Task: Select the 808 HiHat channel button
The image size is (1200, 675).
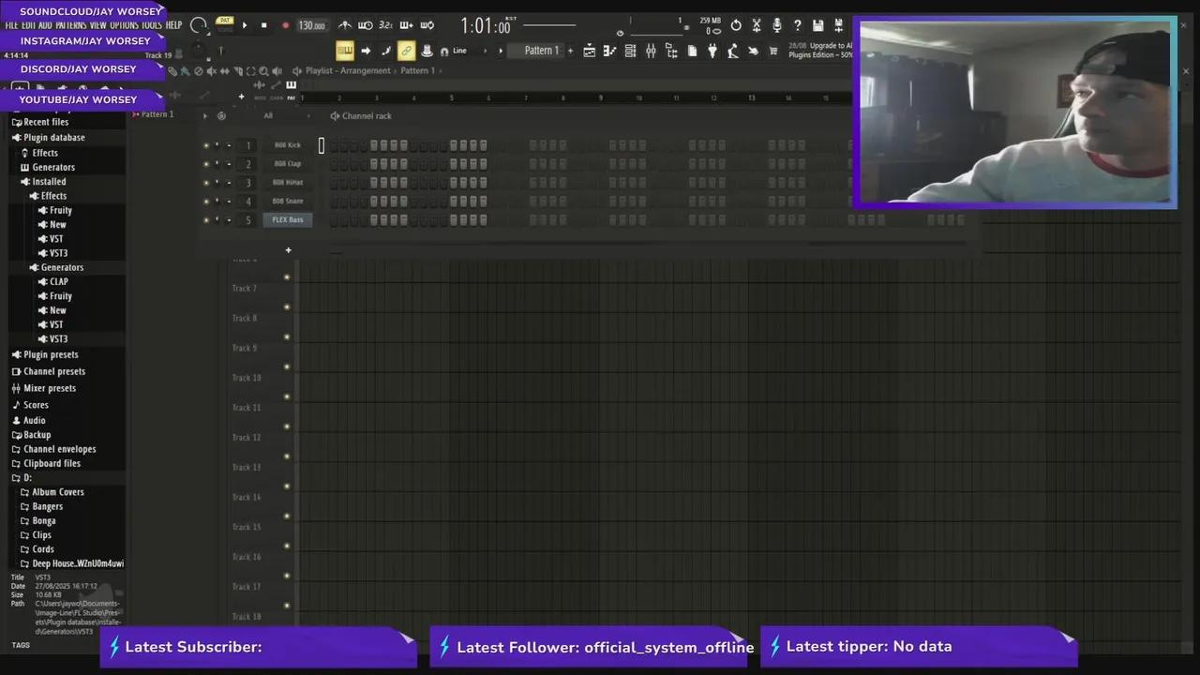Action: click(x=288, y=183)
